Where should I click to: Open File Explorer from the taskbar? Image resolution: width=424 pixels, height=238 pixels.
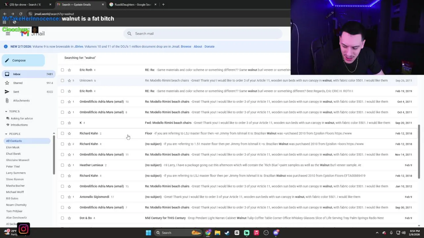pyautogui.click(x=217, y=233)
